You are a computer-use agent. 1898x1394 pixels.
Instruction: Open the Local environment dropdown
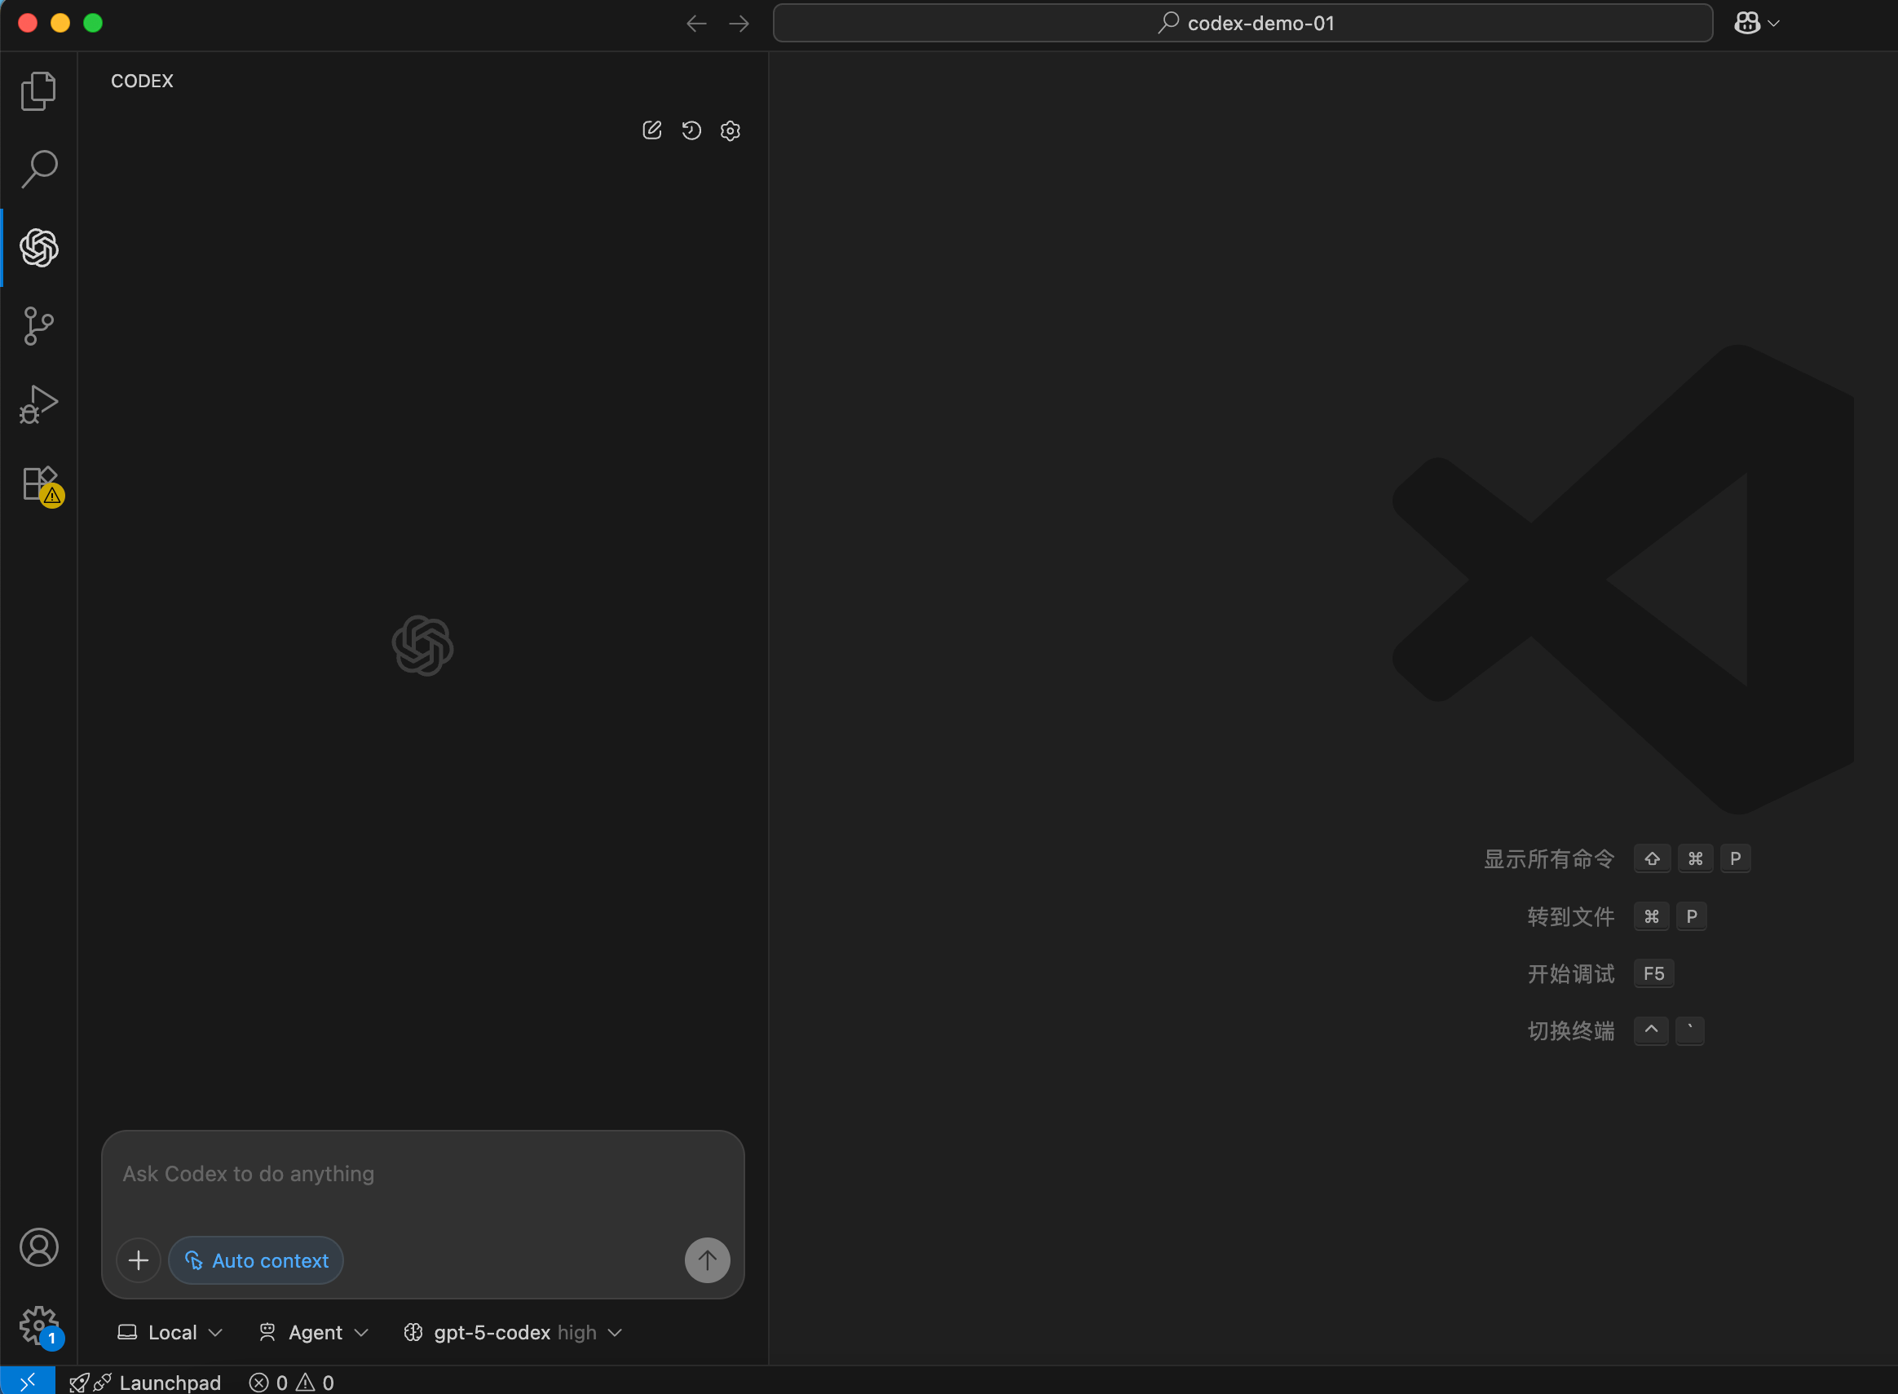169,1331
